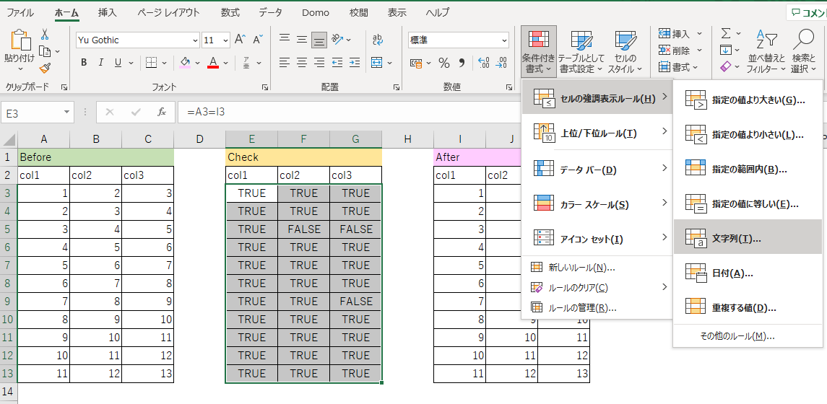
Task: Switch to the ページ レイアウト tab
Action: [x=169, y=13]
